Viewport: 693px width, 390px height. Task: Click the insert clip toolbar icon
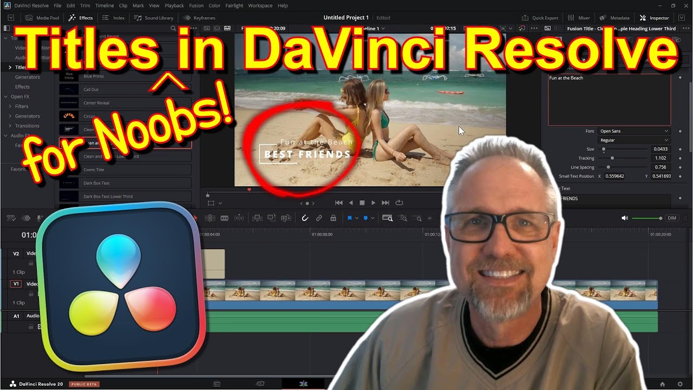[x=257, y=218]
